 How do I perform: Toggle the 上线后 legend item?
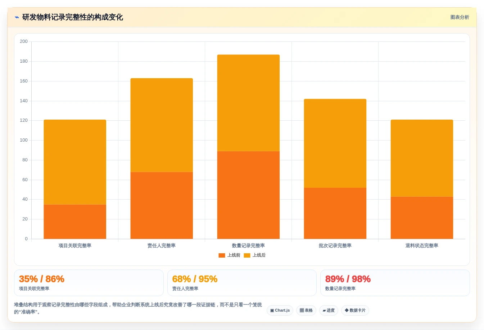pos(255,255)
